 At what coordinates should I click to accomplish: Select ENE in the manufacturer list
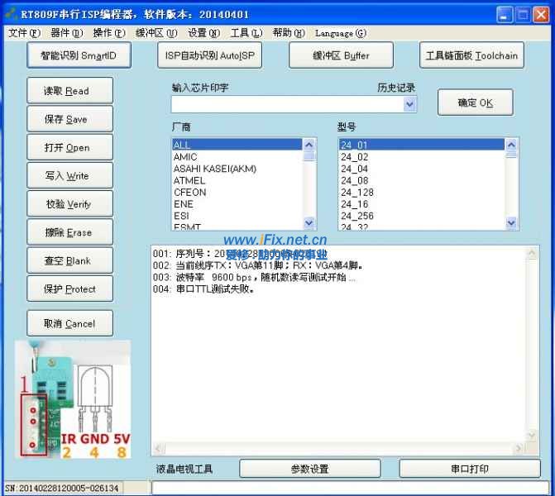(x=237, y=204)
